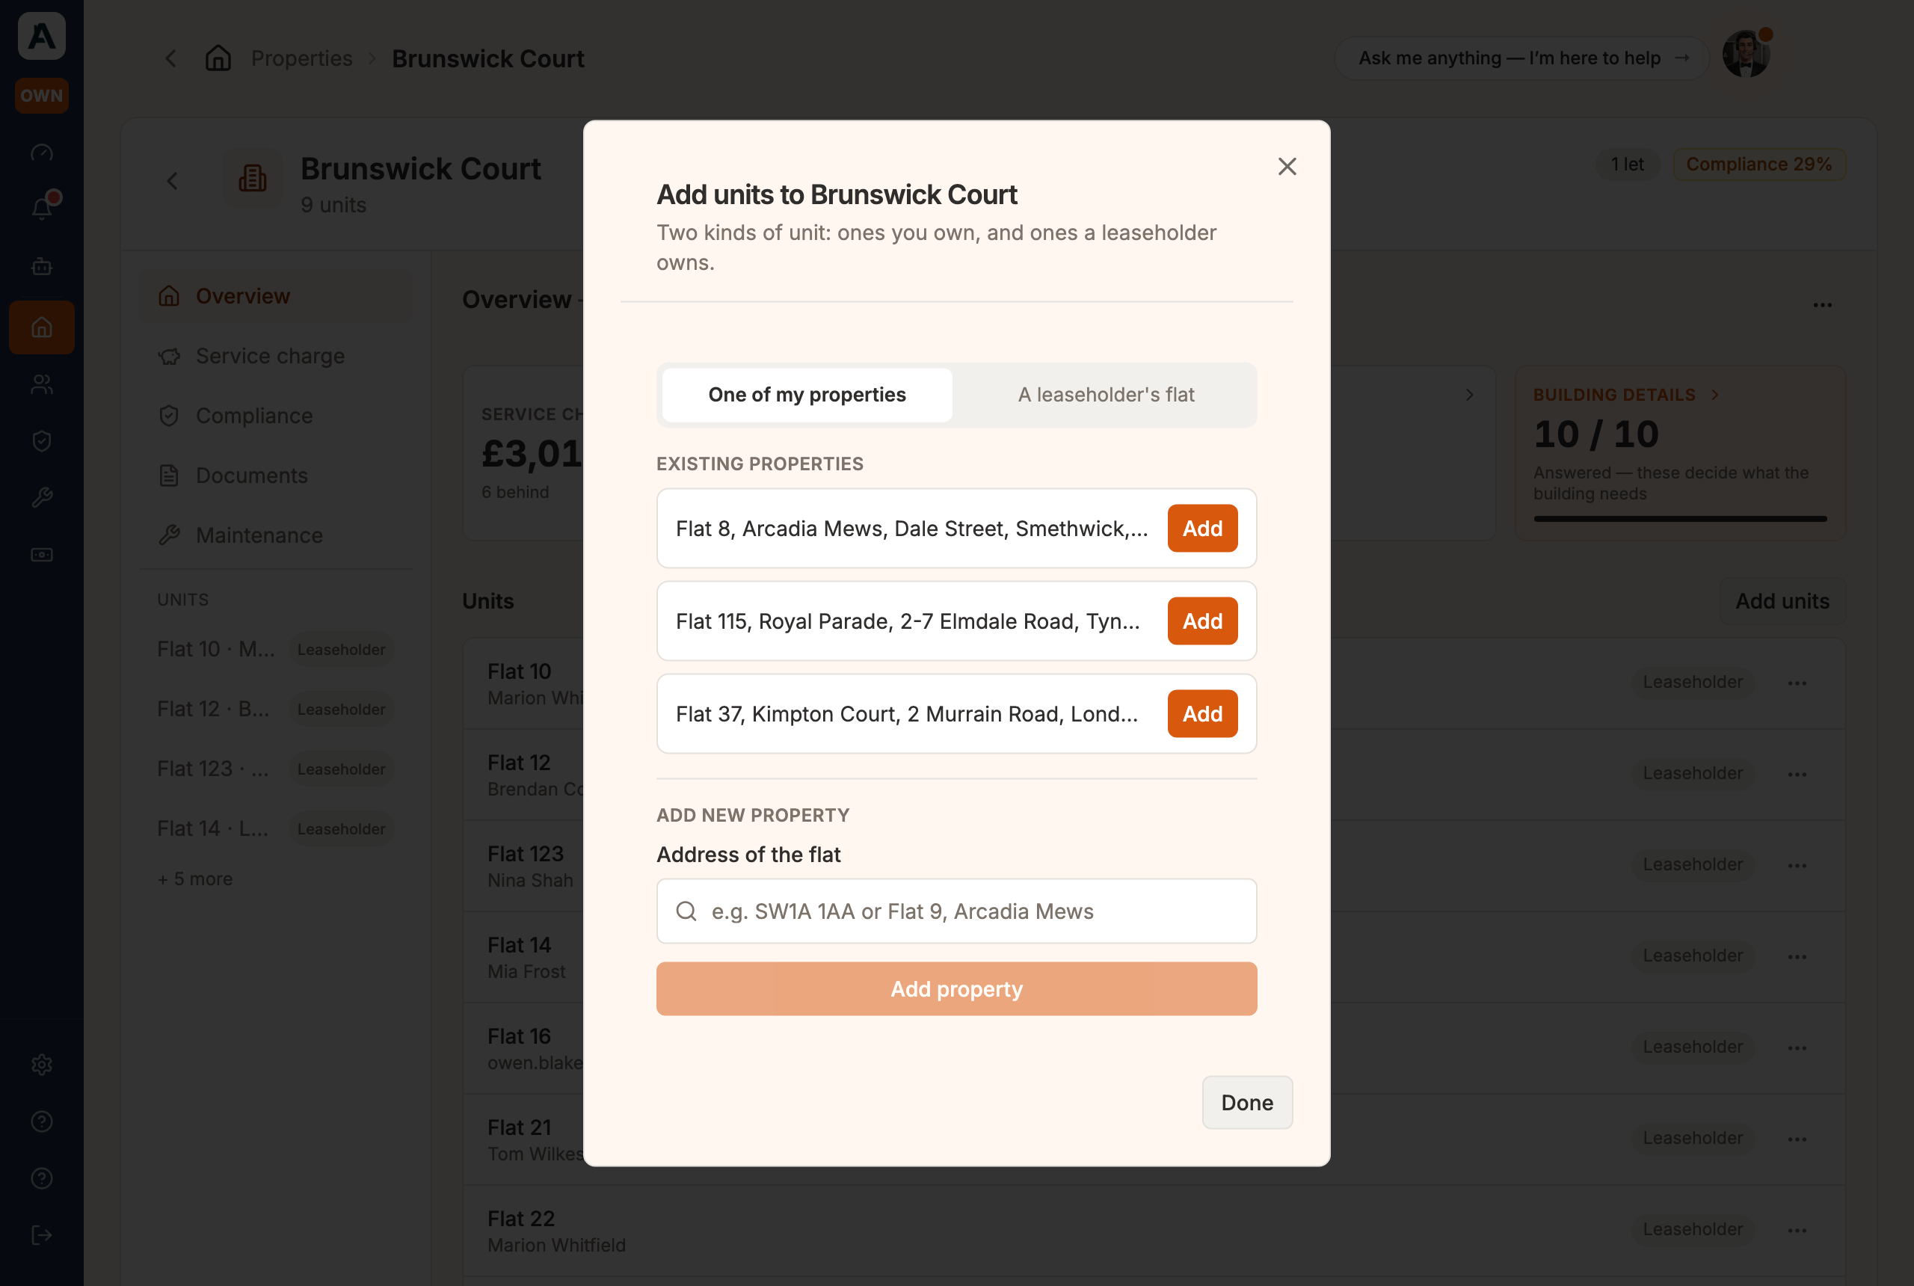The height and width of the screenshot is (1286, 1914).
Task: Add Flat 8, Arcadia Mews to the building
Action: pyautogui.click(x=1202, y=528)
